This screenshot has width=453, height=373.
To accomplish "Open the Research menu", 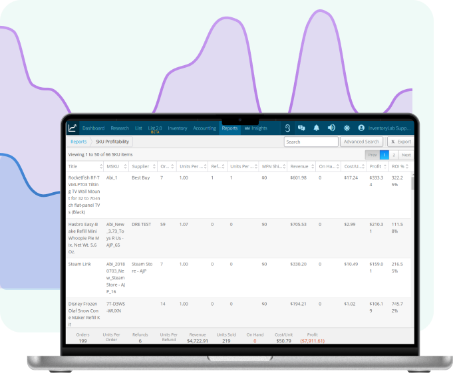I will click(x=120, y=128).
